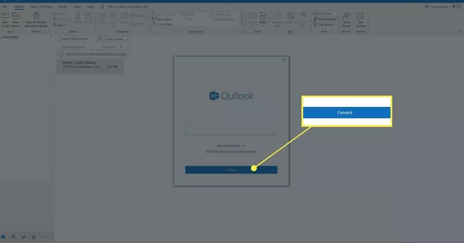Viewport: 464px width, 243px height.
Task: Click the sort order arrow next to By Date
Action: [121, 47]
